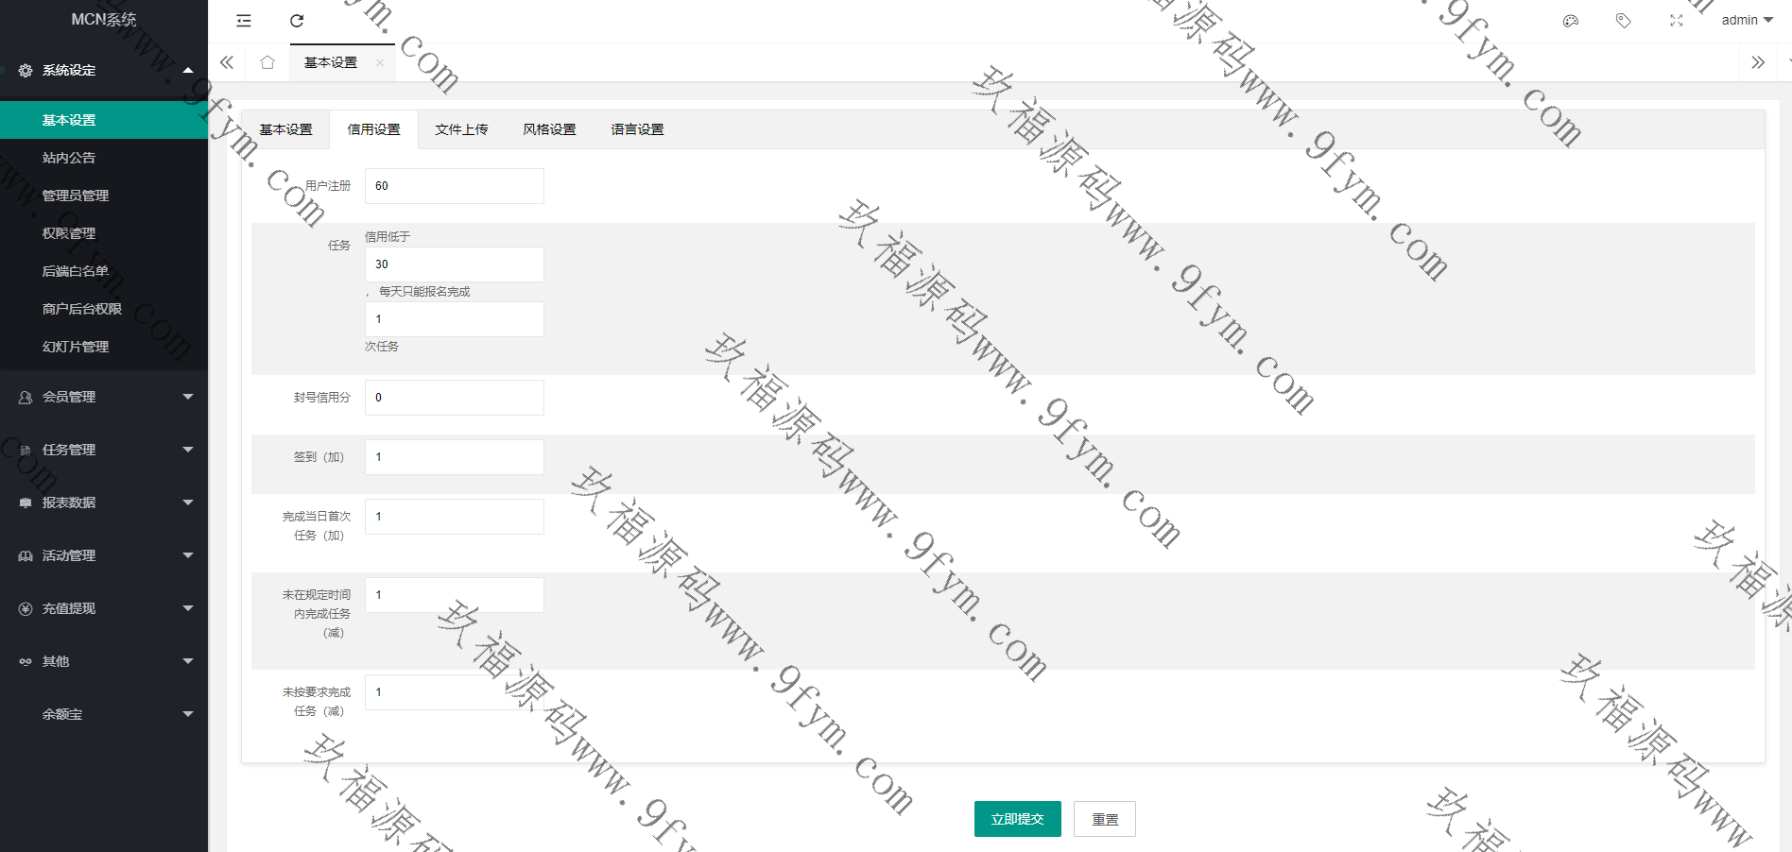Open the theme palette icon
The image size is (1792, 852).
1571,21
